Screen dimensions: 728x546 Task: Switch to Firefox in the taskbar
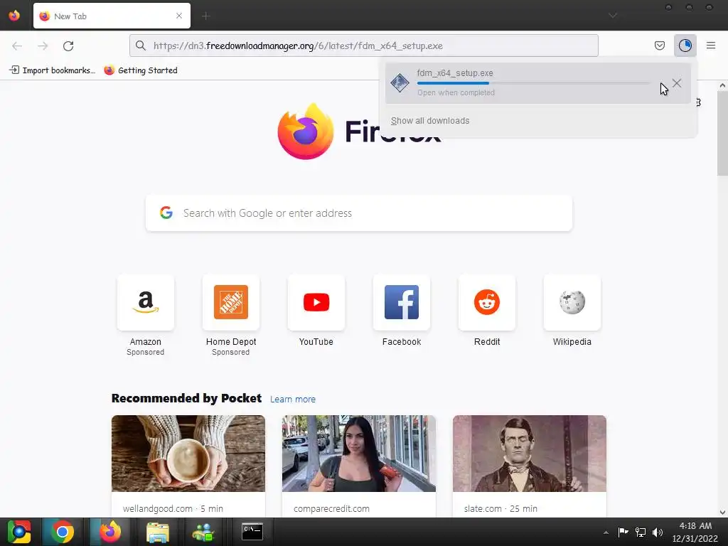click(x=109, y=532)
